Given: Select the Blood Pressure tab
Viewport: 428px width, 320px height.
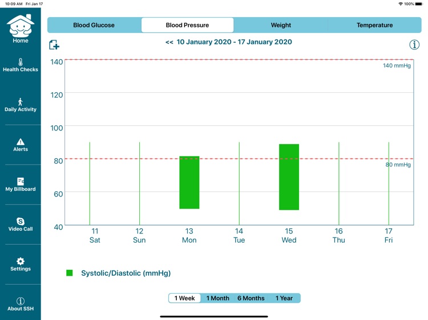Looking at the screenshot, I should [x=187, y=25].
